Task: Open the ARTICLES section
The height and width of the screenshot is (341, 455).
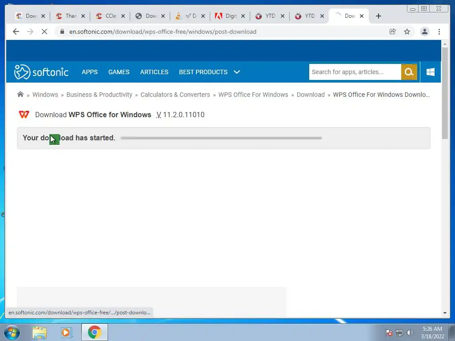Action: tap(154, 72)
